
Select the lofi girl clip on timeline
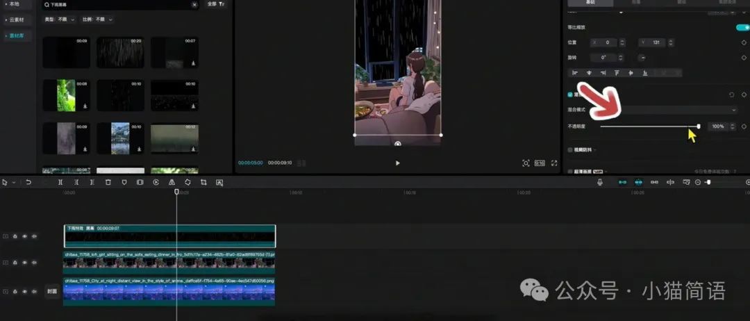tap(169, 263)
